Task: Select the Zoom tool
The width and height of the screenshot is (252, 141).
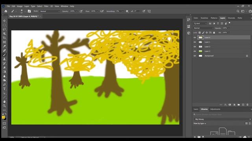Action: point(4,106)
